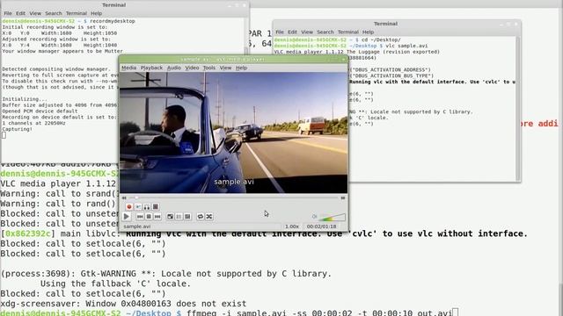Click 'cd ~/Desktop/' command in right Terminal
Viewport: 563px width, 316px height.
click(x=381, y=39)
